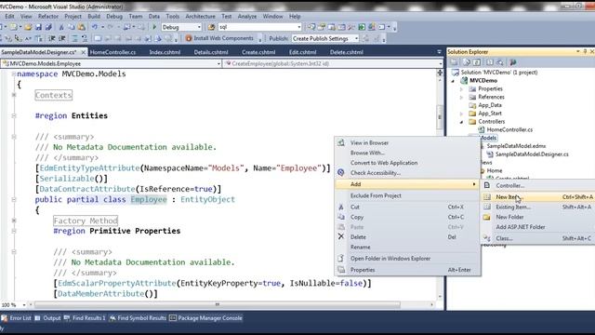The width and height of the screenshot is (595, 335).
Task: Click Install Web Components button
Action: click(219, 38)
